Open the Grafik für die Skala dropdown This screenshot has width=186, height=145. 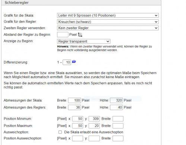[x=108, y=16]
